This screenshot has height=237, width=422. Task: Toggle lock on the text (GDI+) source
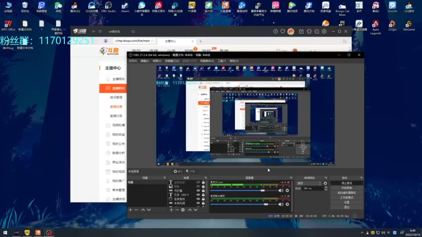(203, 195)
